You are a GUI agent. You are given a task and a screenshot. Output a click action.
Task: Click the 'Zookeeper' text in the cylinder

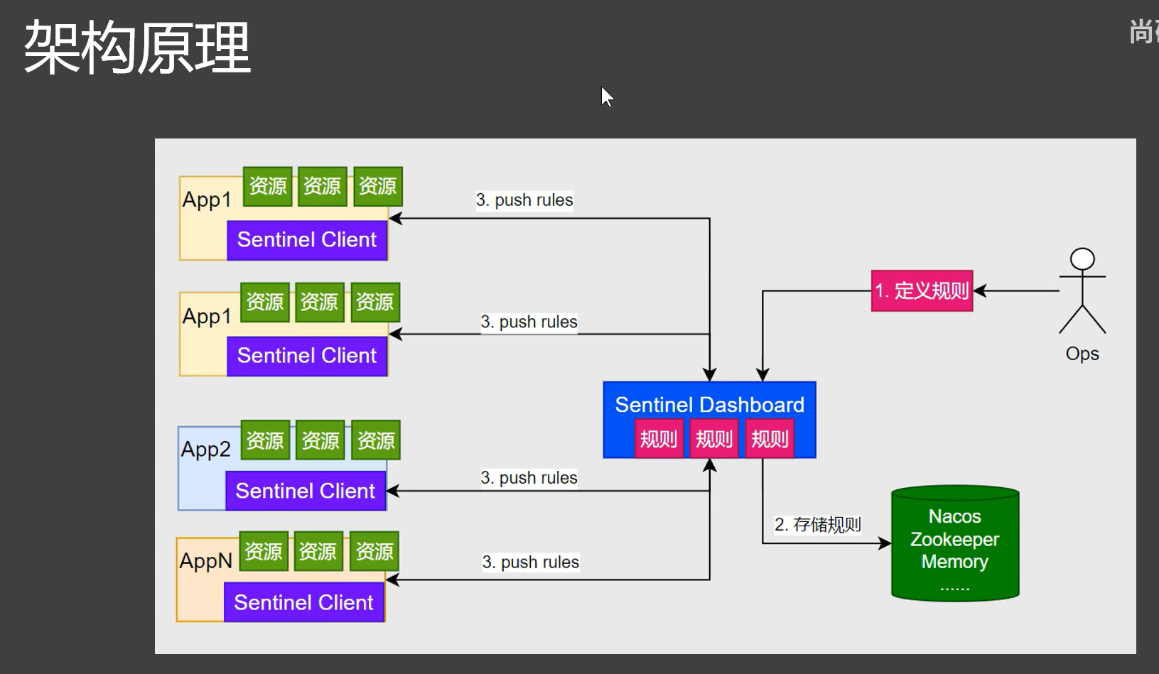coord(955,540)
